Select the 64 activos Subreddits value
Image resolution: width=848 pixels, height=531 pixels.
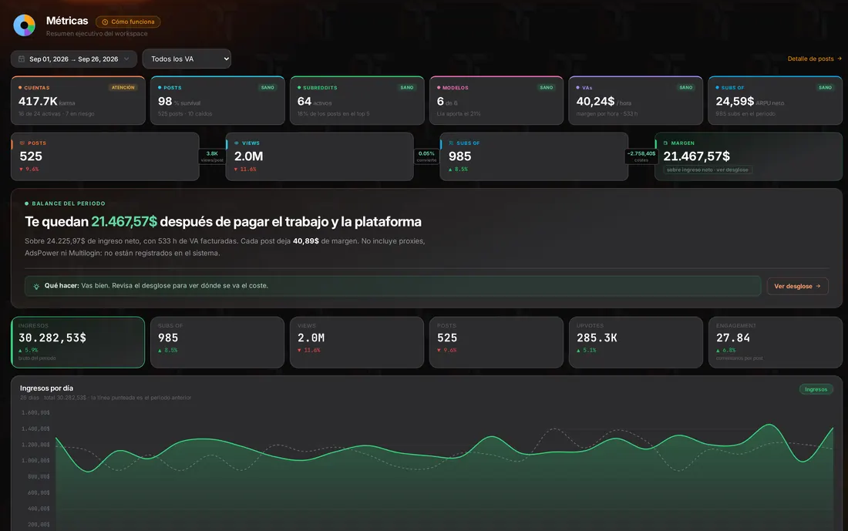point(315,102)
